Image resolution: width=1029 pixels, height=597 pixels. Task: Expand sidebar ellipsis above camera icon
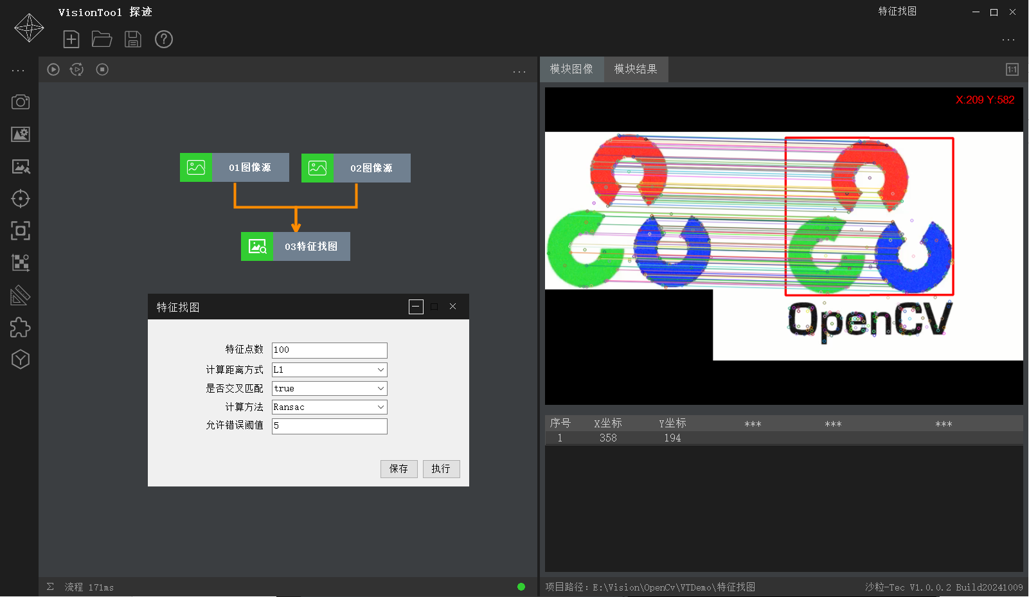click(x=18, y=70)
